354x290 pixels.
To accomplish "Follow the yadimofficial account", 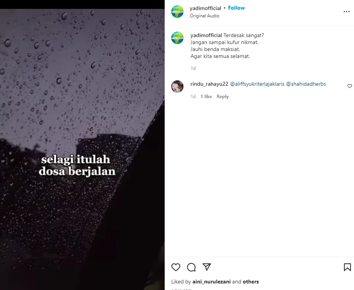I will tap(236, 8).
